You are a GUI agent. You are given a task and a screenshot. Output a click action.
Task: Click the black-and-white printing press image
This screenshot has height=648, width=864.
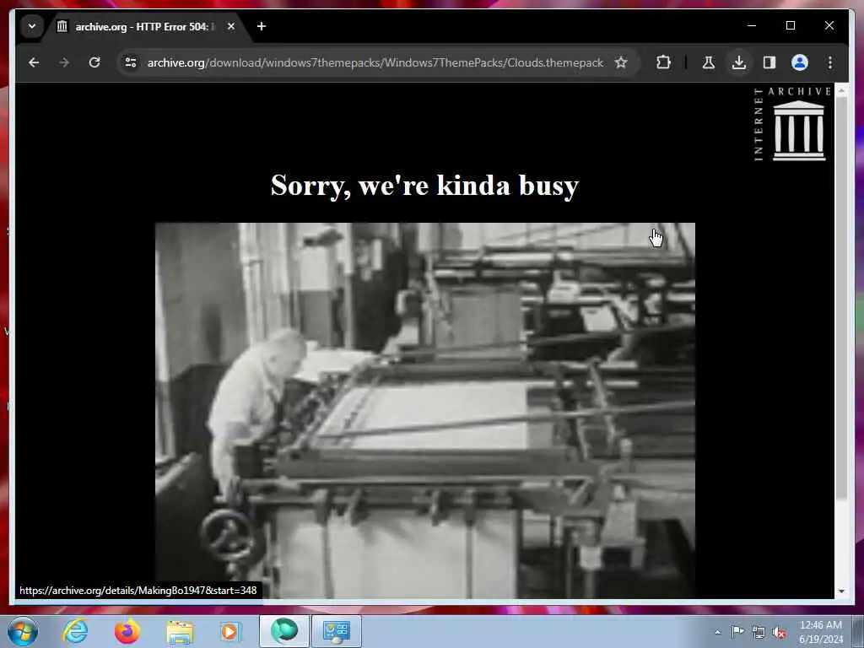click(x=425, y=410)
